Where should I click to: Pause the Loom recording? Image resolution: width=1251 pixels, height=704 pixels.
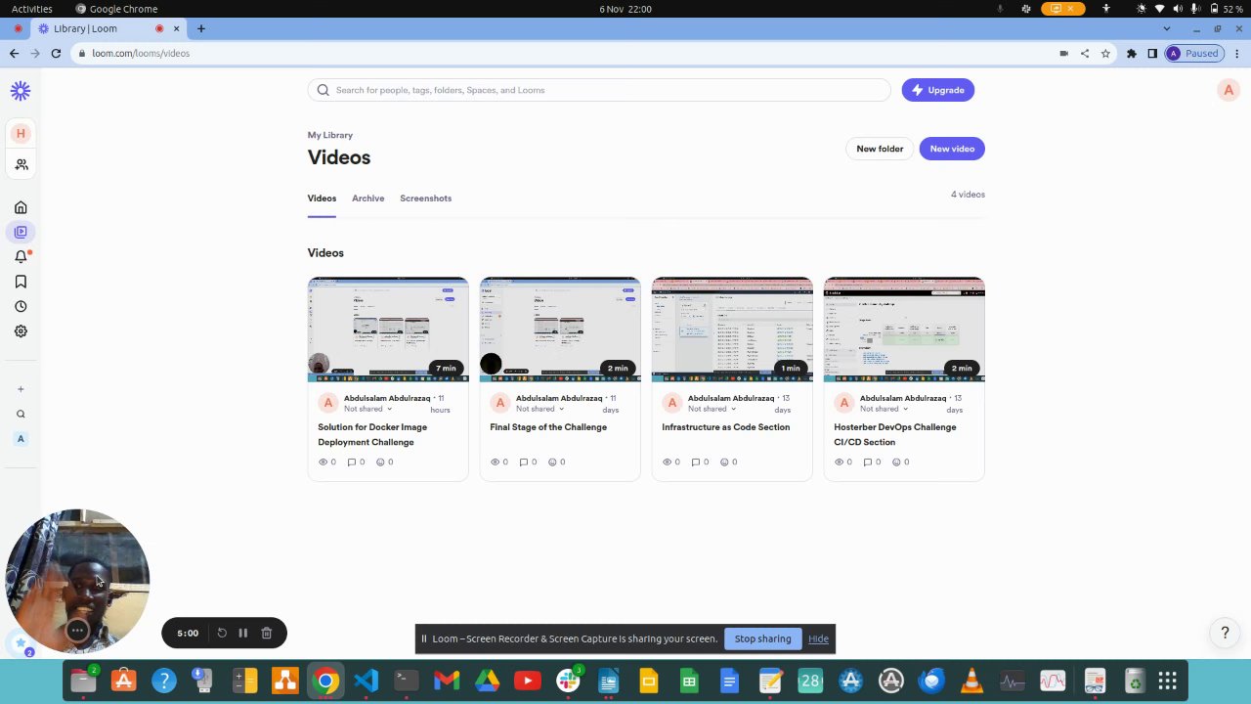point(243,633)
